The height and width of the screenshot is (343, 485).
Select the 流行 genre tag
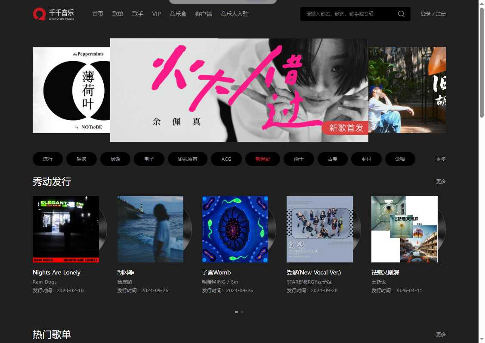(47, 159)
